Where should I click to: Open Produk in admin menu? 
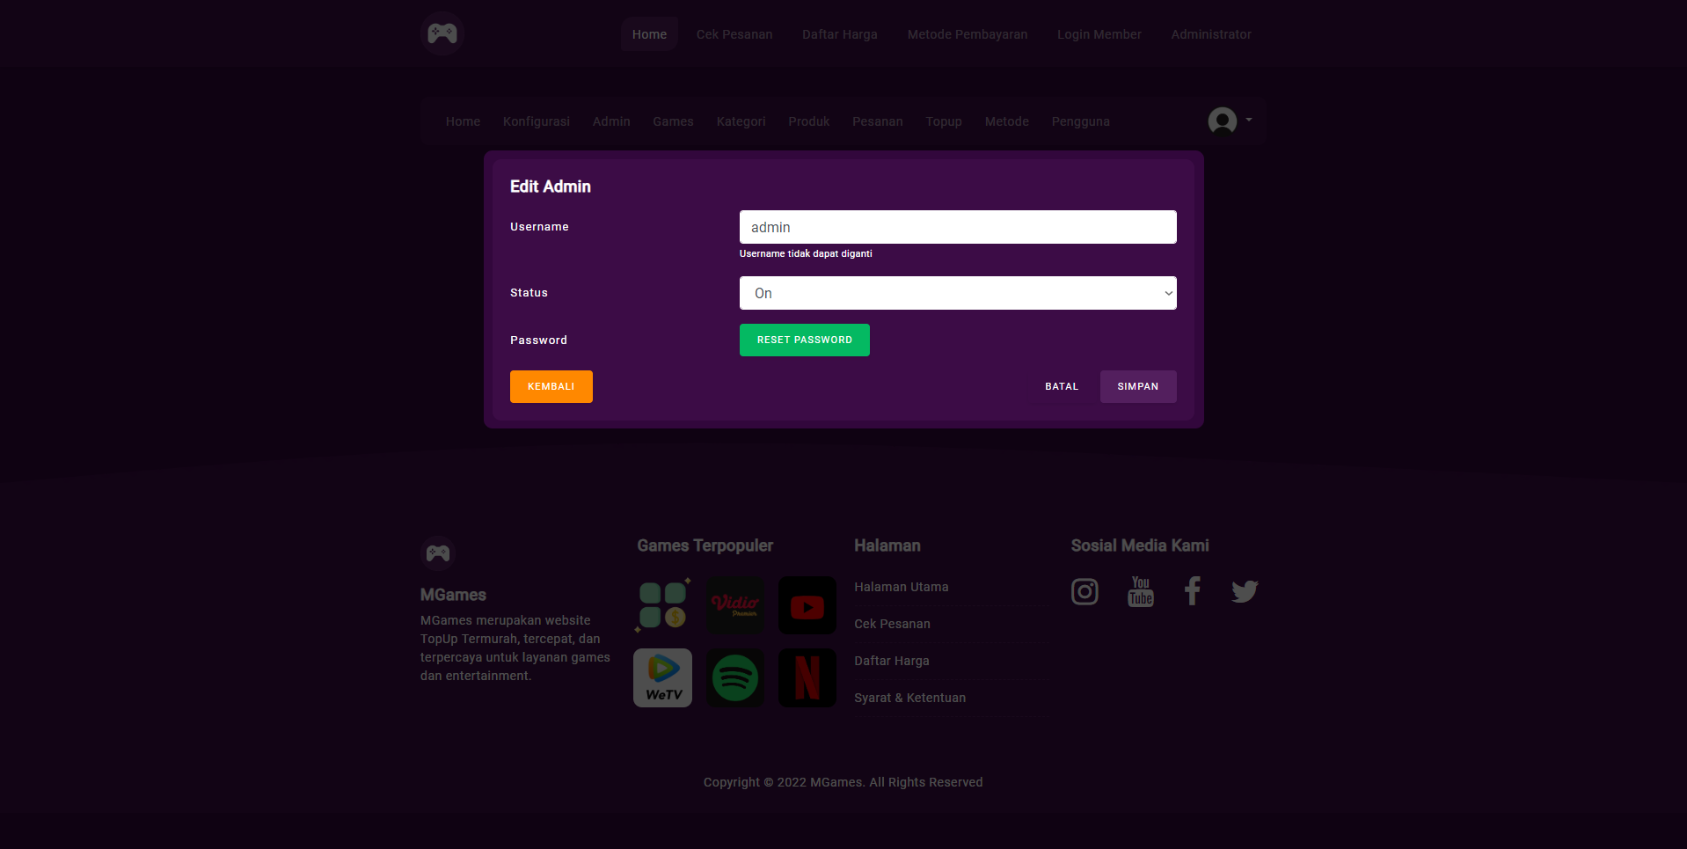click(809, 121)
